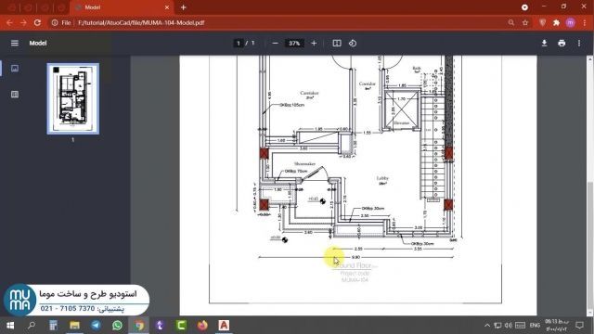Select the page 1 thumbnail
The width and height of the screenshot is (594, 334).
click(73, 99)
